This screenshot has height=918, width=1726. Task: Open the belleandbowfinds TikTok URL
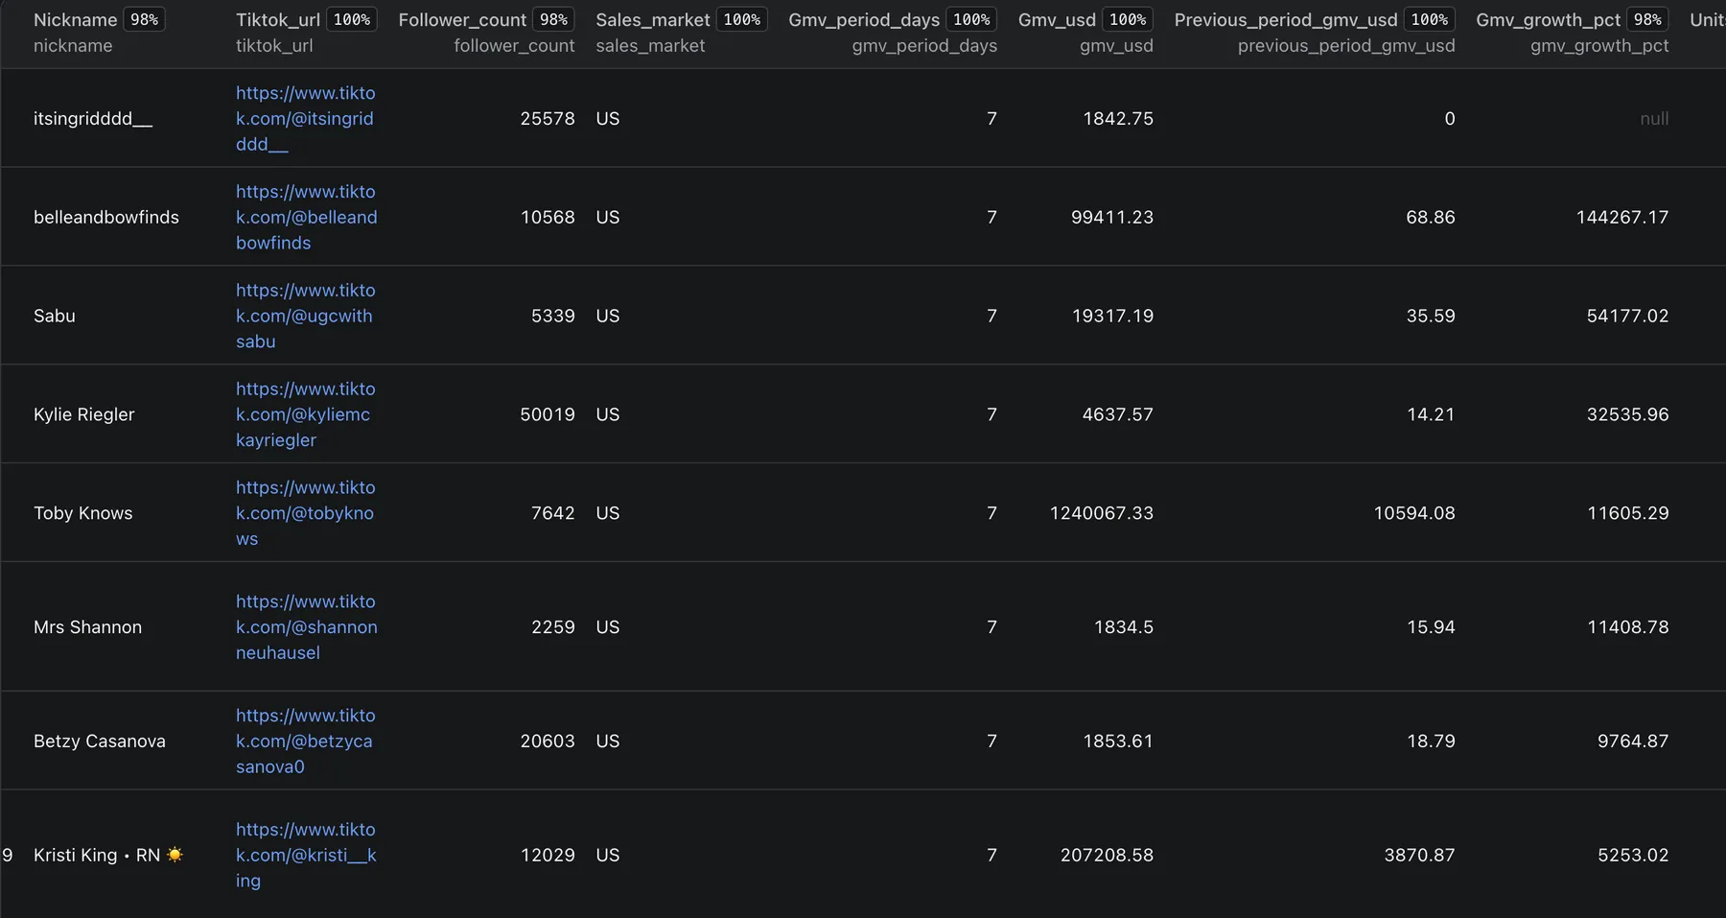pos(307,218)
